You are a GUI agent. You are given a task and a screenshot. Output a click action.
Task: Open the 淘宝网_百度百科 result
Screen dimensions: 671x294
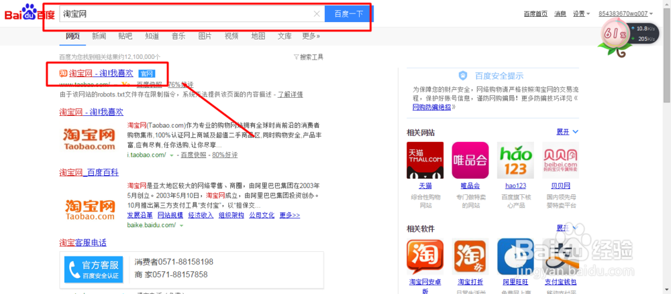click(89, 173)
